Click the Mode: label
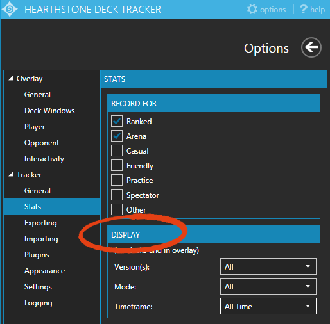Image resolution: width=330 pixels, height=324 pixels. click(x=125, y=287)
